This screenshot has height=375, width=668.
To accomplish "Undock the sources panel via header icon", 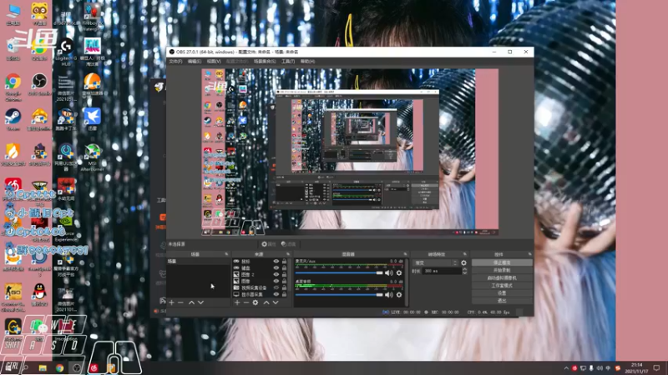I will (288, 254).
